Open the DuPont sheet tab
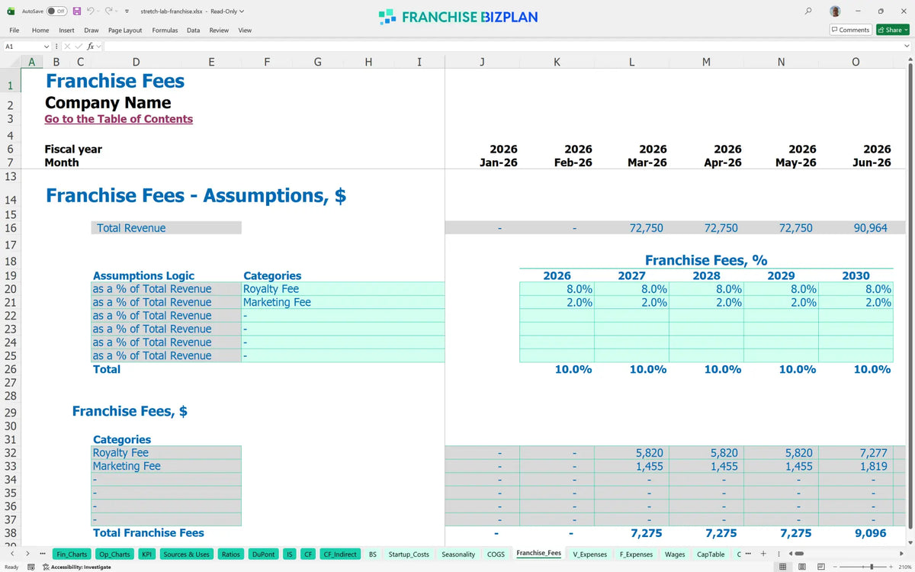 coord(264,554)
